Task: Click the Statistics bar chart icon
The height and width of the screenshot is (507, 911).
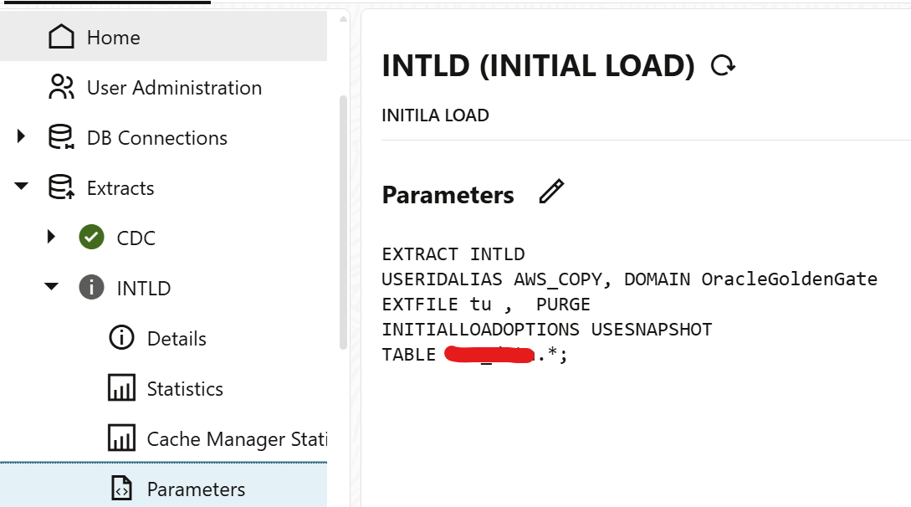Action: pyautogui.click(x=121, y=388)
